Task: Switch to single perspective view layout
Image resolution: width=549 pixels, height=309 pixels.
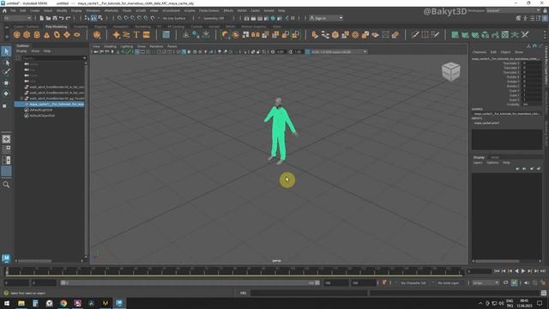Action: coord(6,139)
